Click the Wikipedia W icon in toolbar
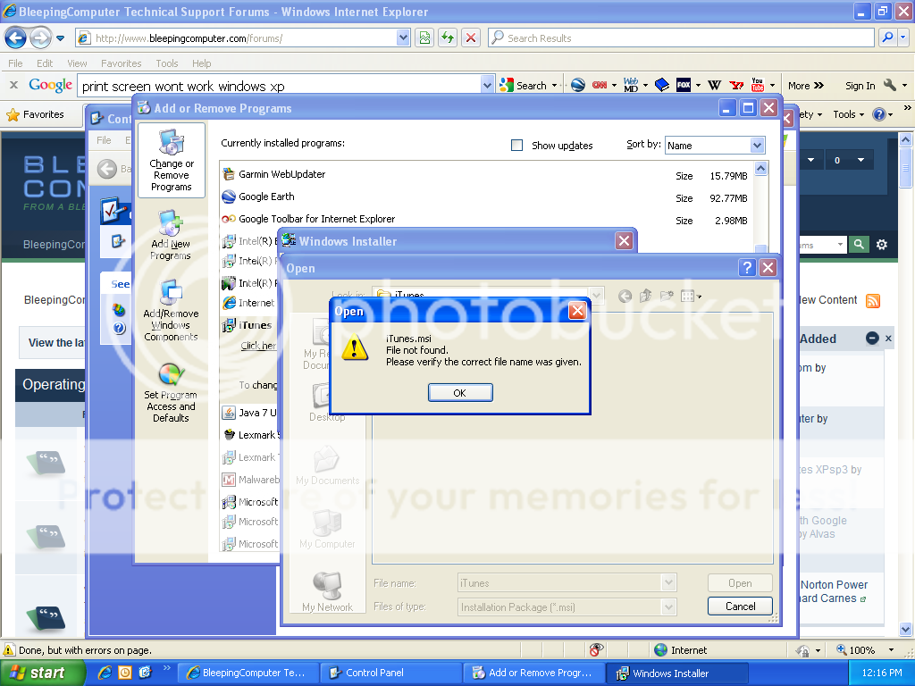 point(714,86)
